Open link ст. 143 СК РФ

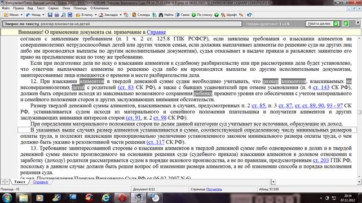point(321,88)
